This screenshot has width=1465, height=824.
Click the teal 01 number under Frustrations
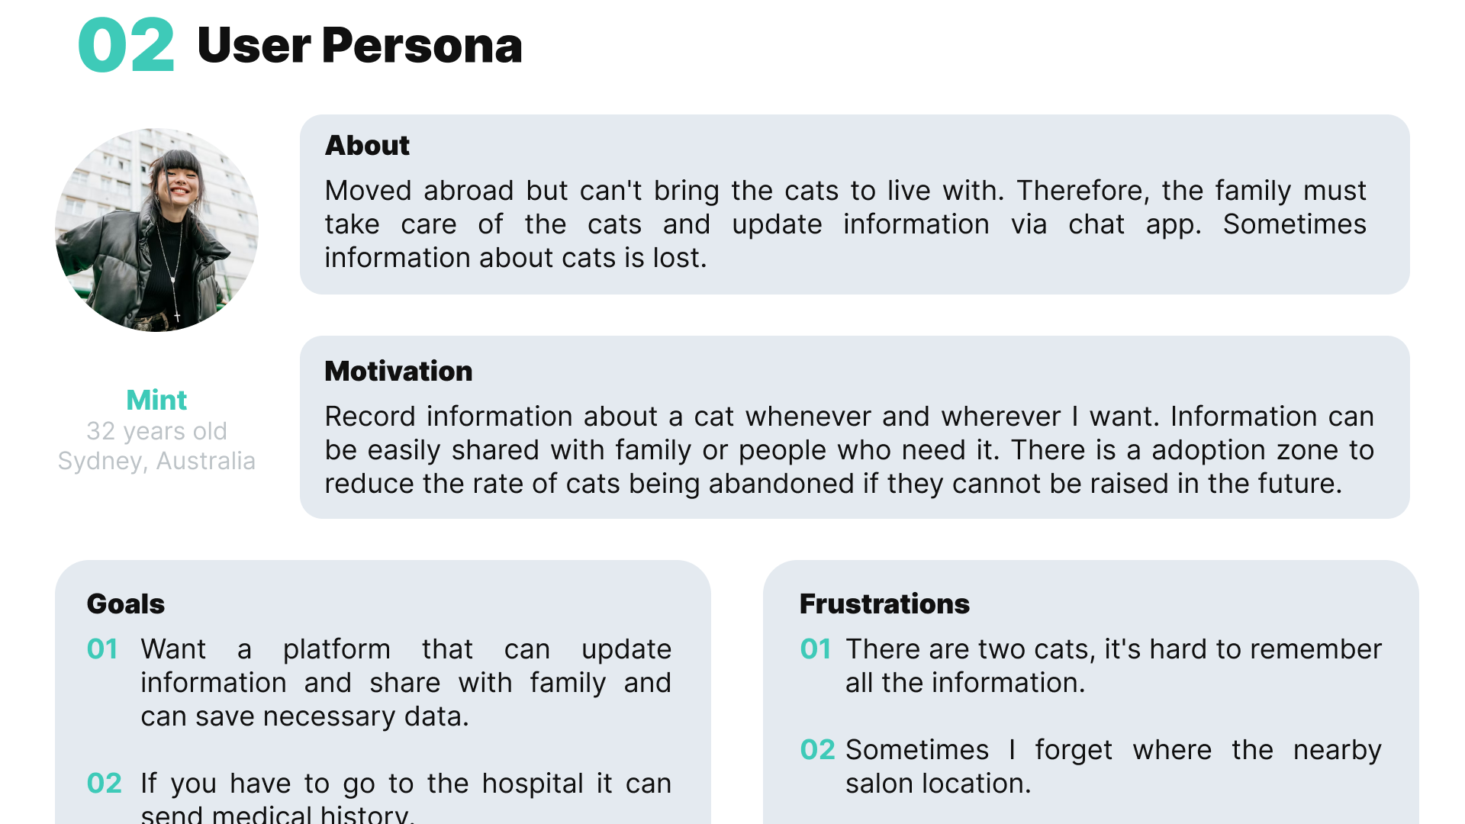tap(816, 649)
